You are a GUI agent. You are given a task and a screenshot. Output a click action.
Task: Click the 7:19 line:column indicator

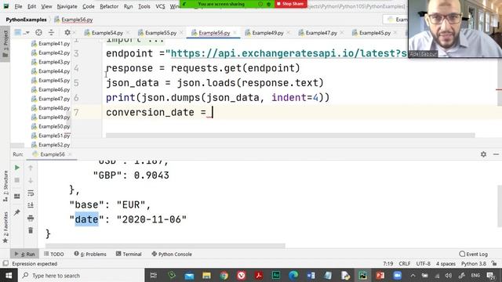388,264
